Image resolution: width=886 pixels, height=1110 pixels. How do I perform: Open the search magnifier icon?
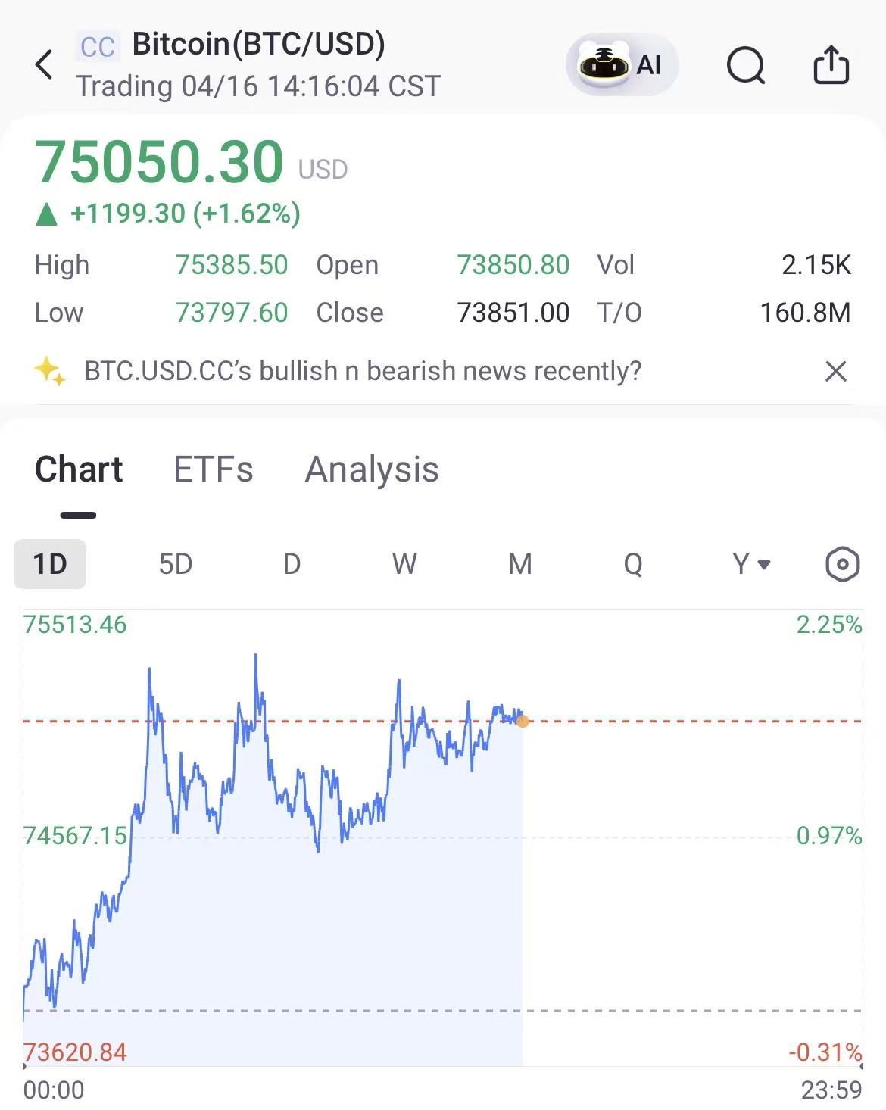[x=746, y=65]
